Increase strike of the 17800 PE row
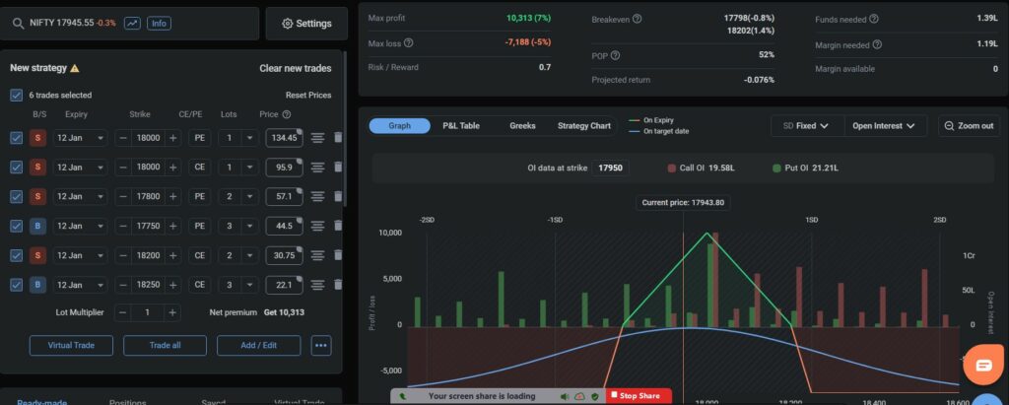 pos(172,196)
